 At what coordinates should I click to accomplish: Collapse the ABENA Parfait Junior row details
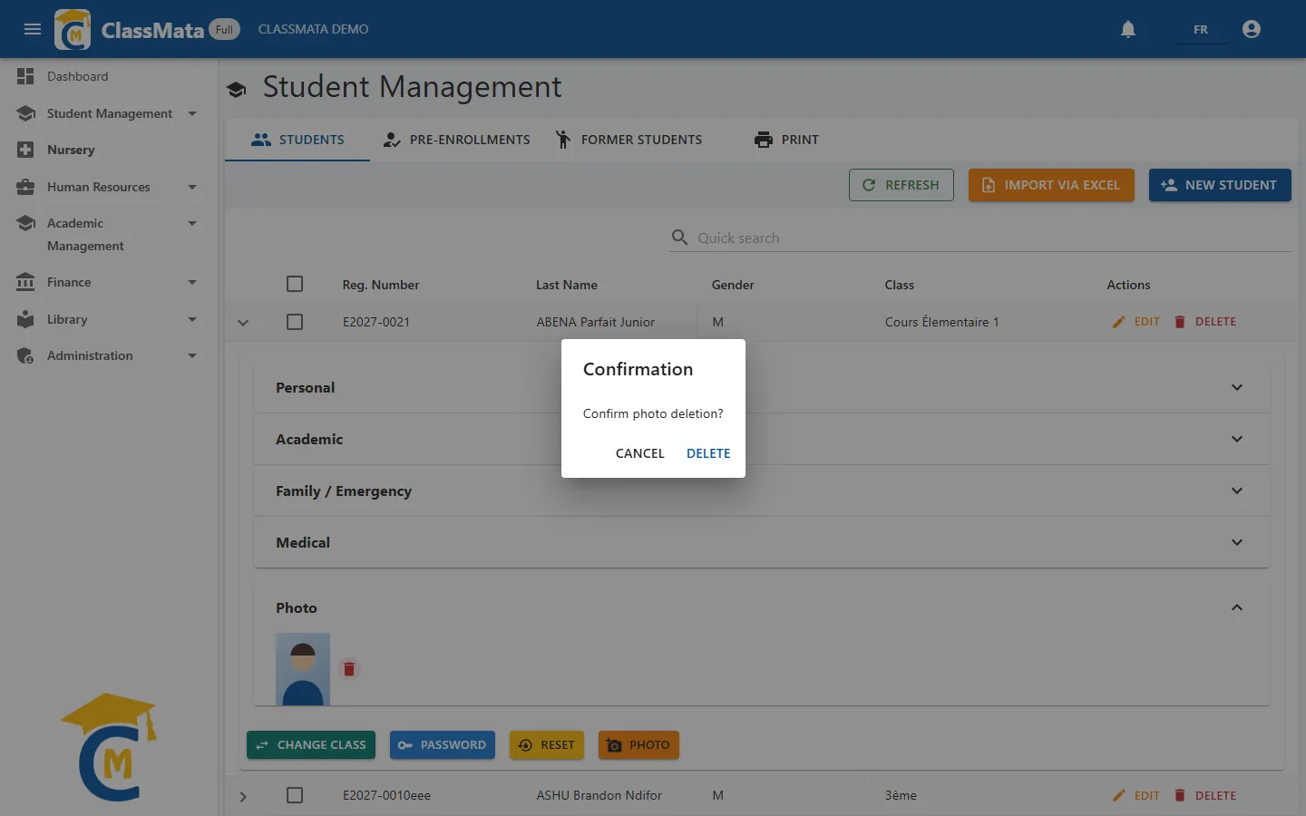[x=243, y=323]
